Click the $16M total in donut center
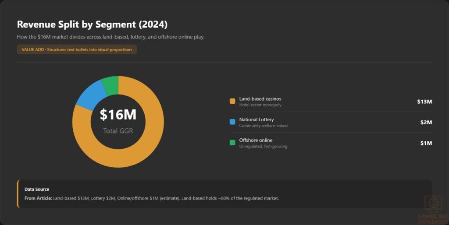Screen dimensions: 449x225 click(x=118, y=114)
